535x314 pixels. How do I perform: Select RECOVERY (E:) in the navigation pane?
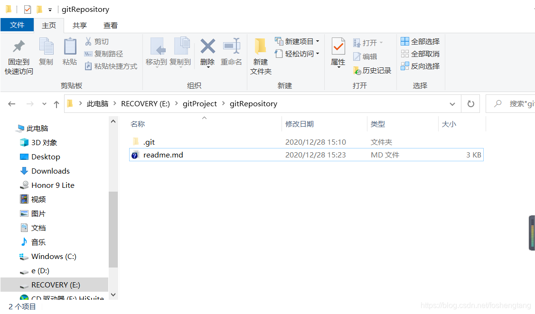tap(54, 285)
